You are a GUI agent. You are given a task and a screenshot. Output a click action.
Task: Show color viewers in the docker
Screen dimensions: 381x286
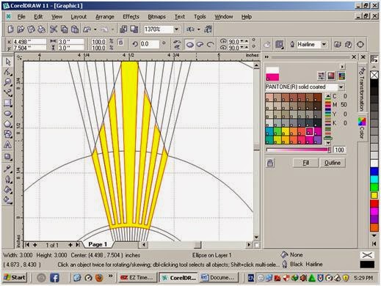coord(331,76)
